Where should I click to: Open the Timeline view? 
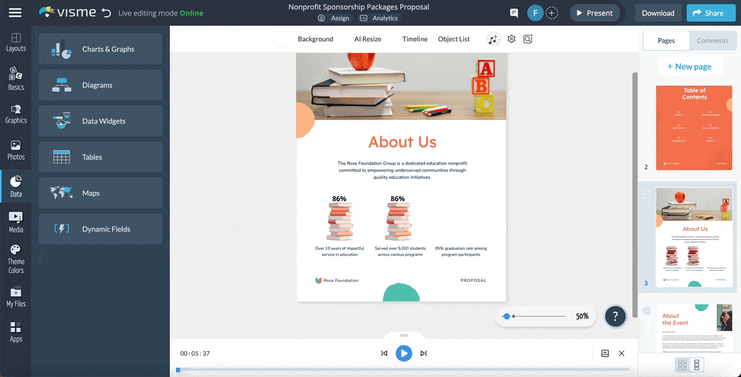click(x=414, y=39)
